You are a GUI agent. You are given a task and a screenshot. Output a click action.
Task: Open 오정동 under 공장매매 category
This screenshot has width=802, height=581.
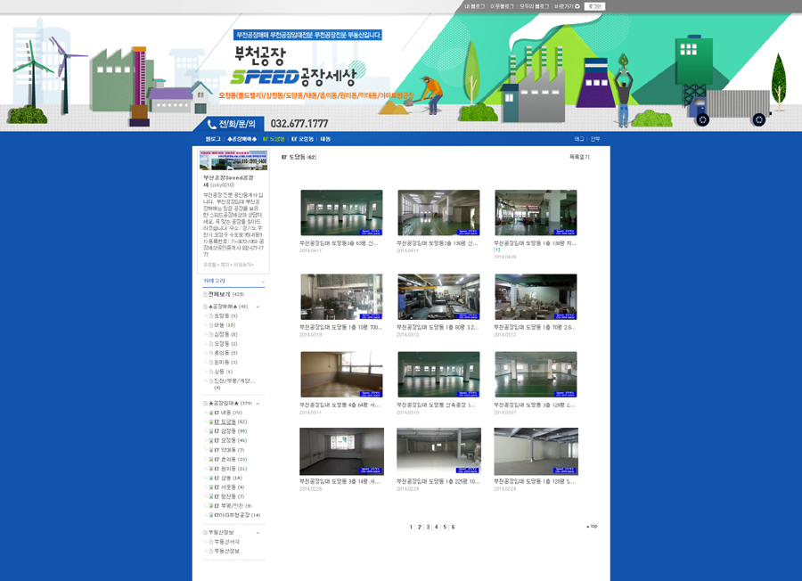coord(225,344)
